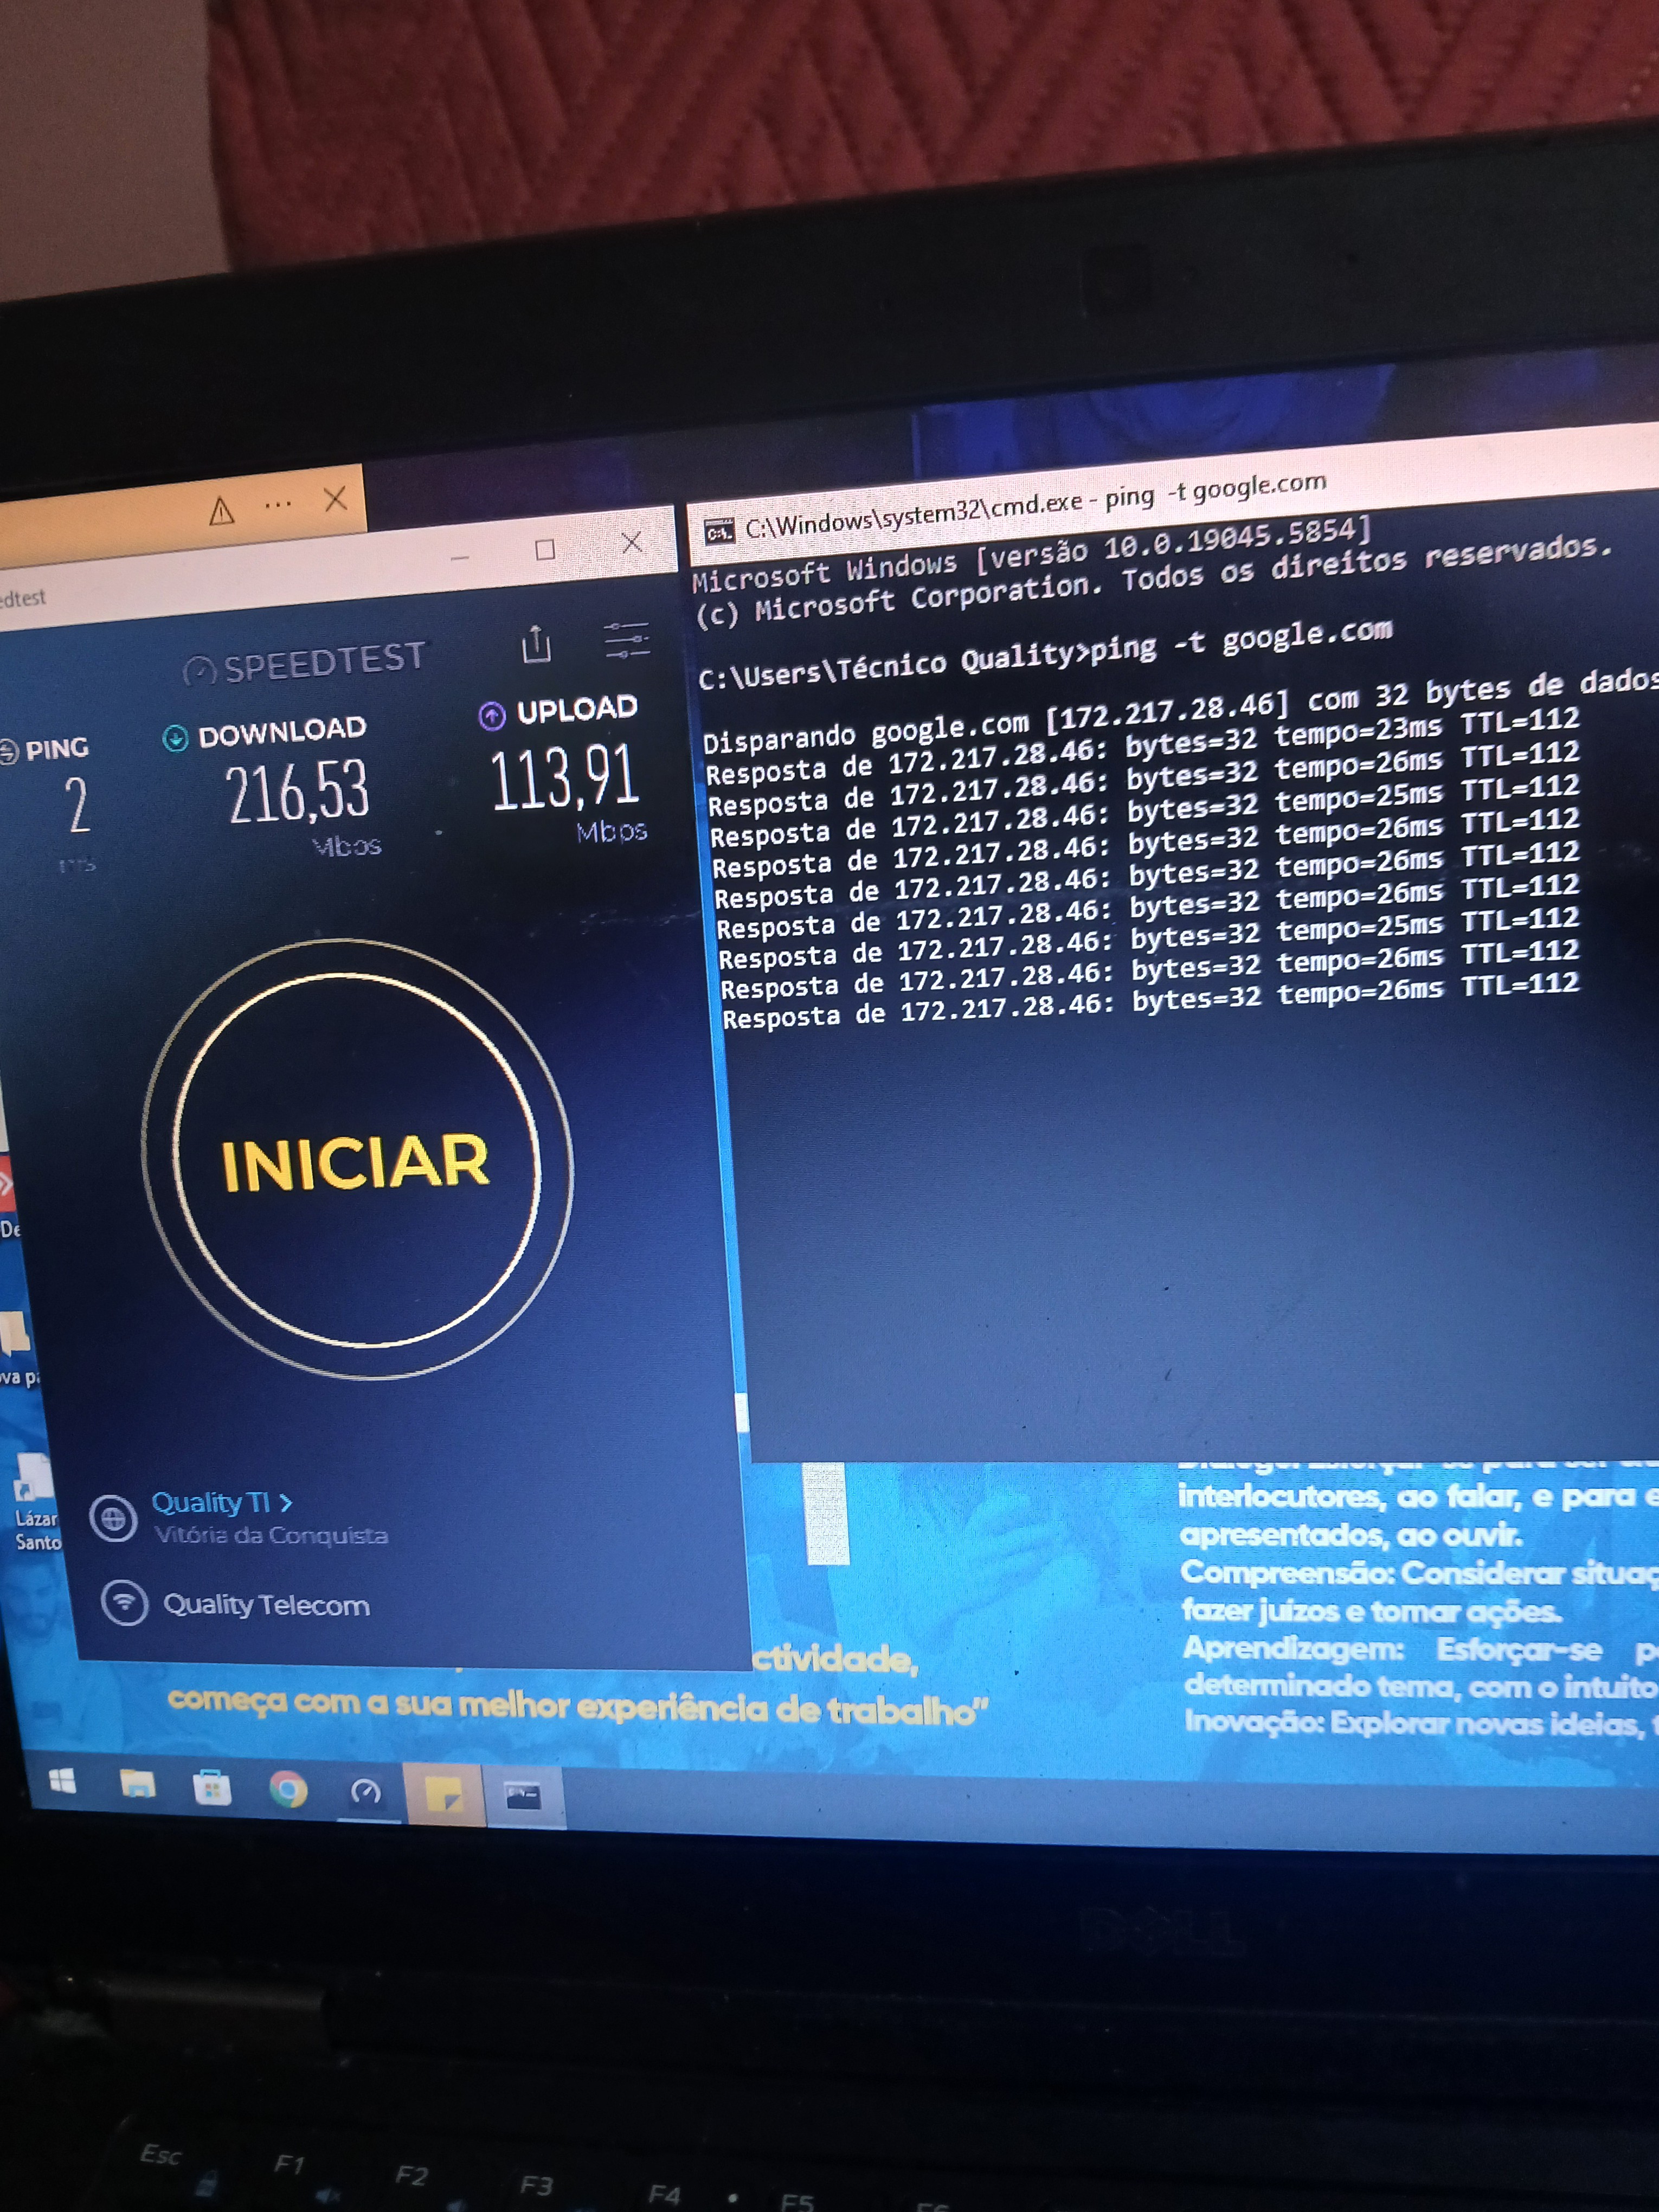The image size is (1659, 2212).
Task: Click the PING label icon
Action: coord(9,751)
